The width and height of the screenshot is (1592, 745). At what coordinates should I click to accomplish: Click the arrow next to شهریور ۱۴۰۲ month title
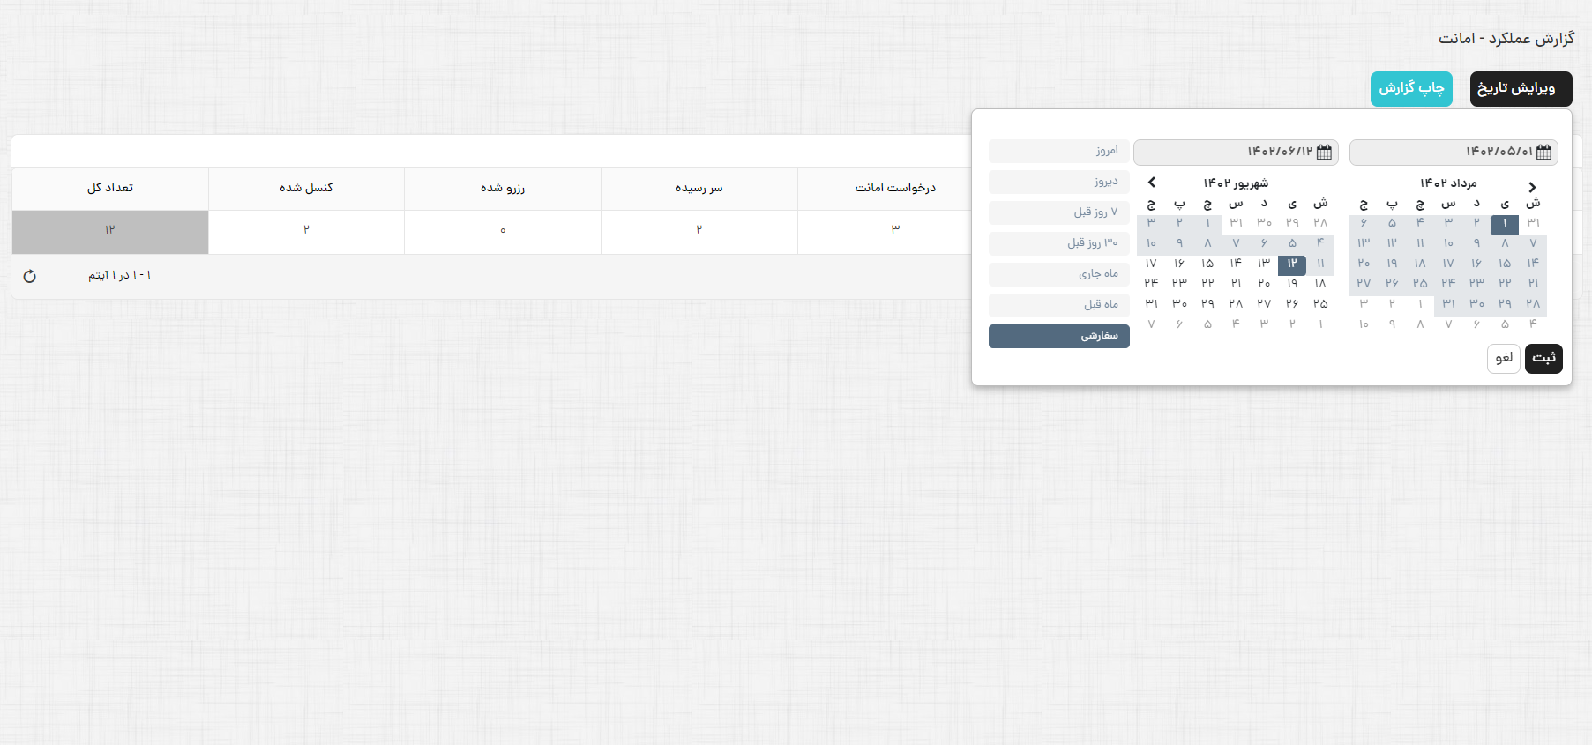1151,183
